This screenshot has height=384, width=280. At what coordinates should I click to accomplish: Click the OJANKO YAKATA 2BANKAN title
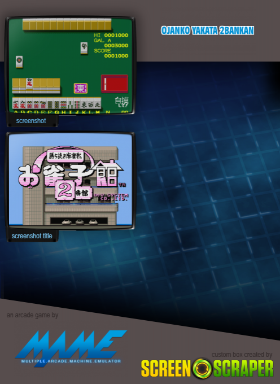pos(208,30)
